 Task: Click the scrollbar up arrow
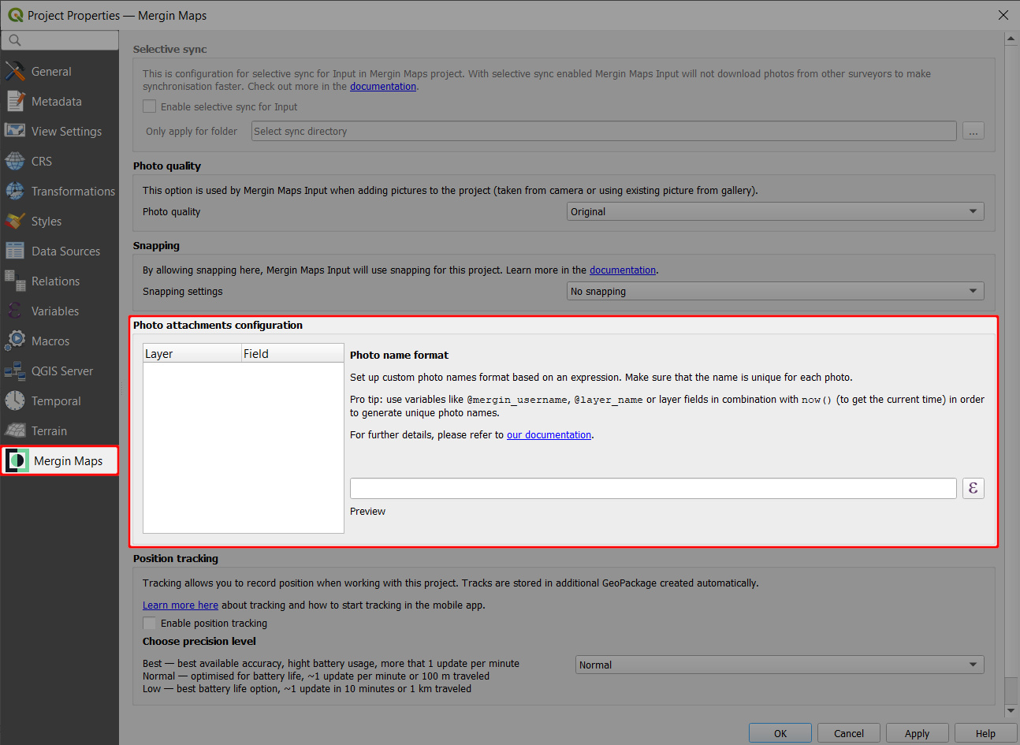pyautogui.click(x=1011, y=38)
